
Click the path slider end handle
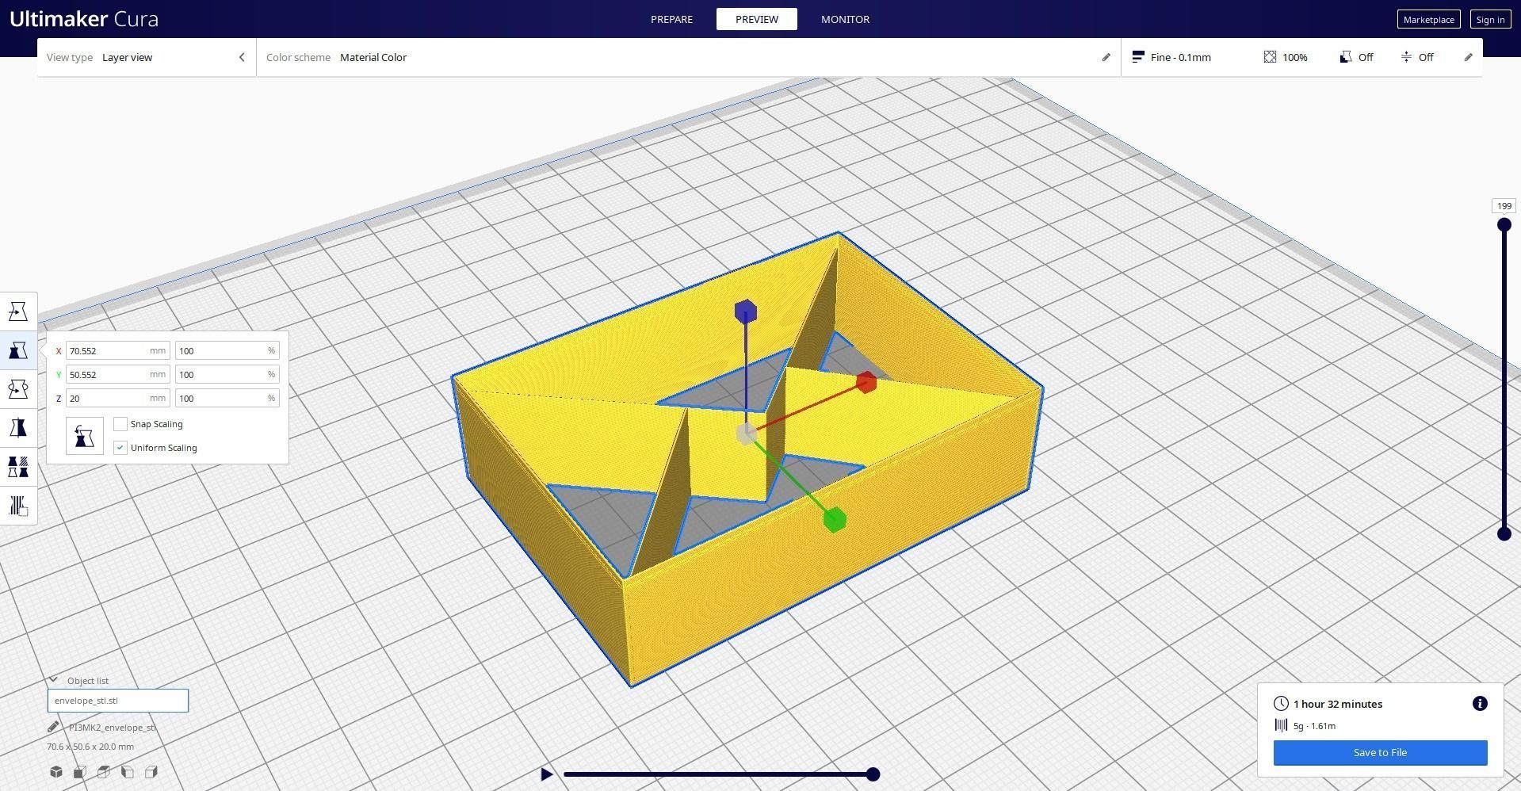click(x=873, y=774)
